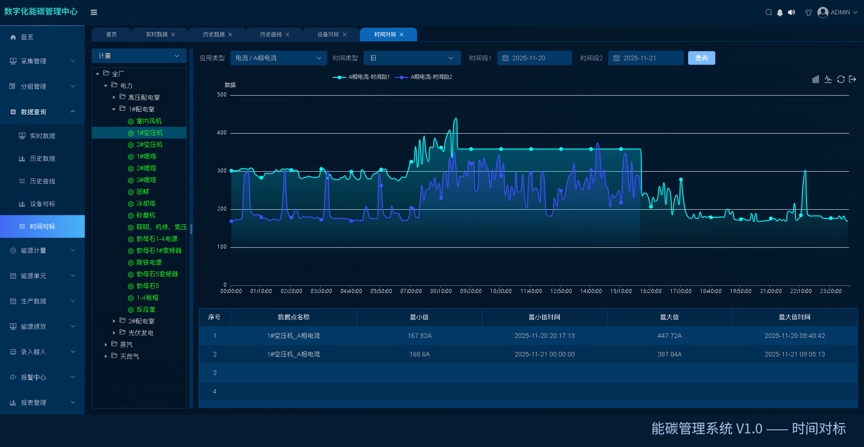This screenshot has height=447, width=864.
Task: Expand the 采集管理 sidebar menu
Action: [43, 61]
